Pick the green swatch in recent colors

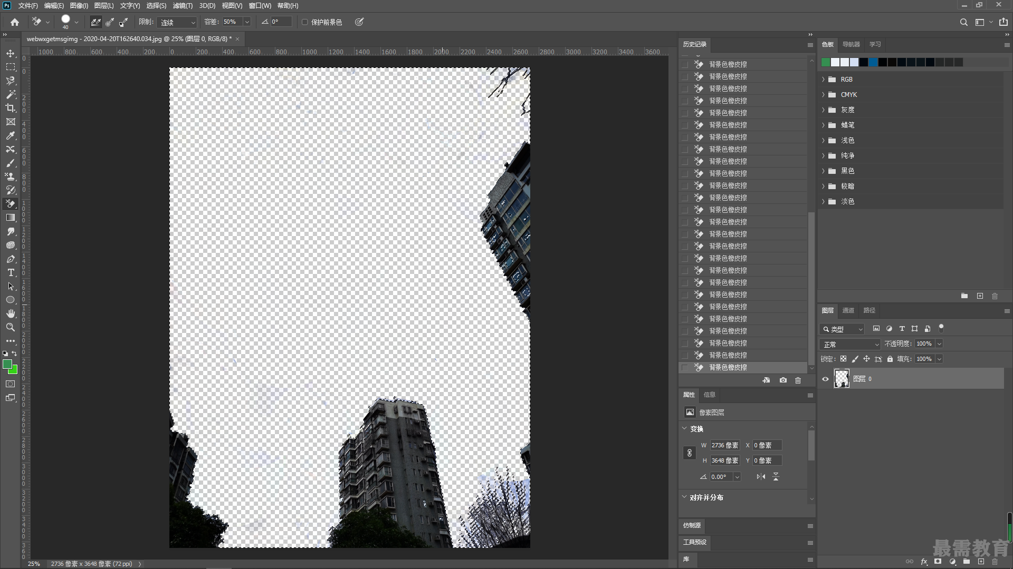(826, 62)
